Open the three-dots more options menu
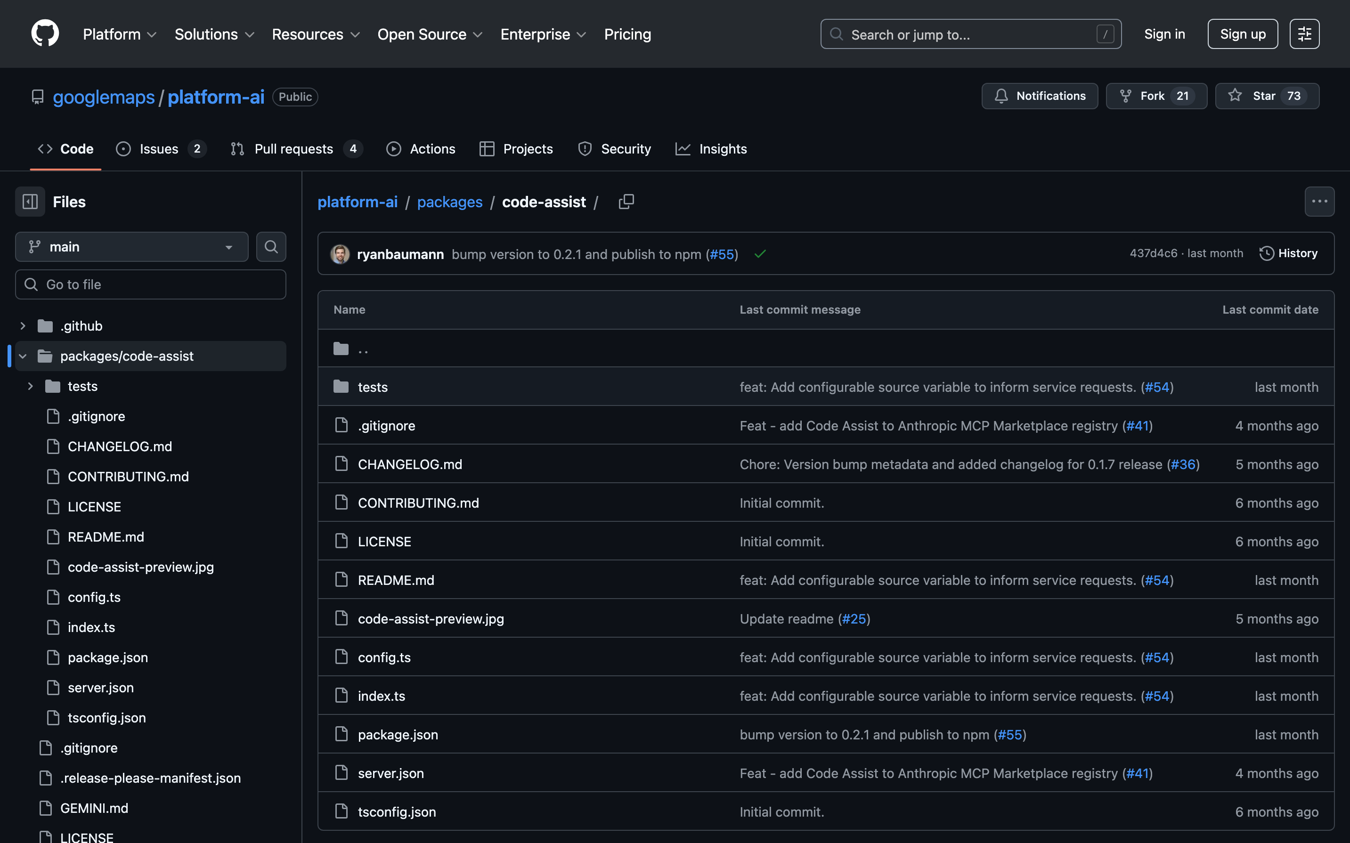 [x=1319, y=202]
